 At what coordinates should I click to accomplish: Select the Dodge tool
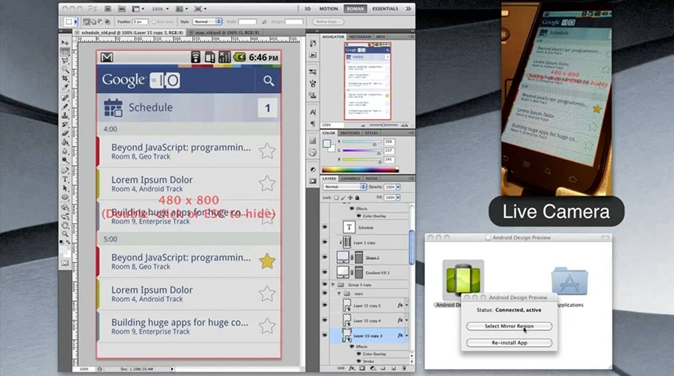pos(65,160)
